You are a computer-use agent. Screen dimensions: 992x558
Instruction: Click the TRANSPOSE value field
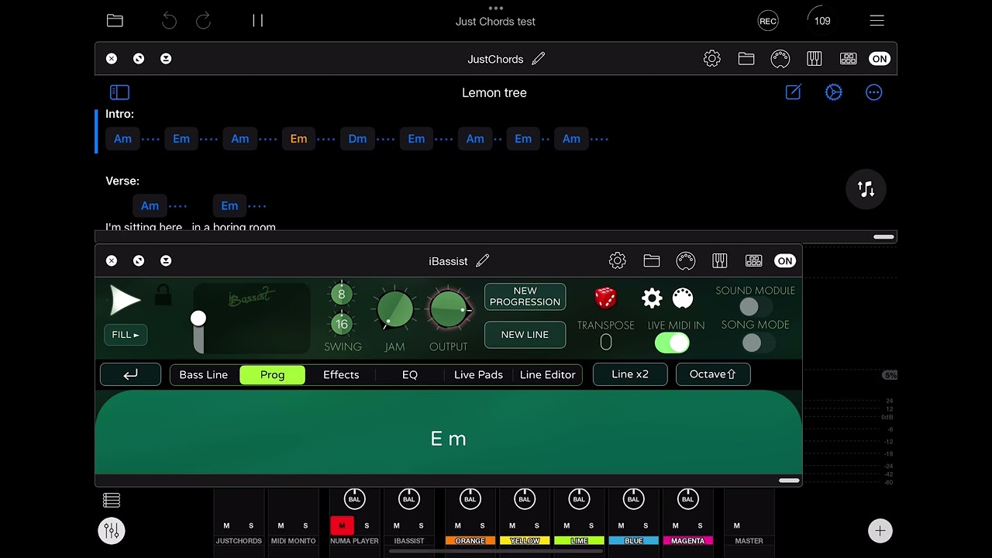[606, 342]
